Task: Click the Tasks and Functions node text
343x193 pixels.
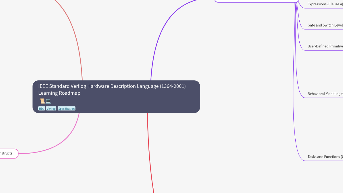Action: click(325, 157)
